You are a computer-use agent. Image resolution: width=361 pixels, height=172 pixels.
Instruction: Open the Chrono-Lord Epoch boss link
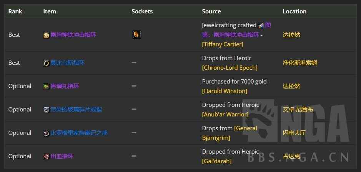click(230, 68)
